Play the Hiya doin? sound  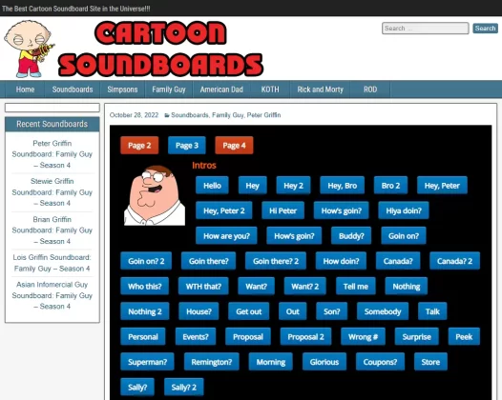[x=404, y=210]
